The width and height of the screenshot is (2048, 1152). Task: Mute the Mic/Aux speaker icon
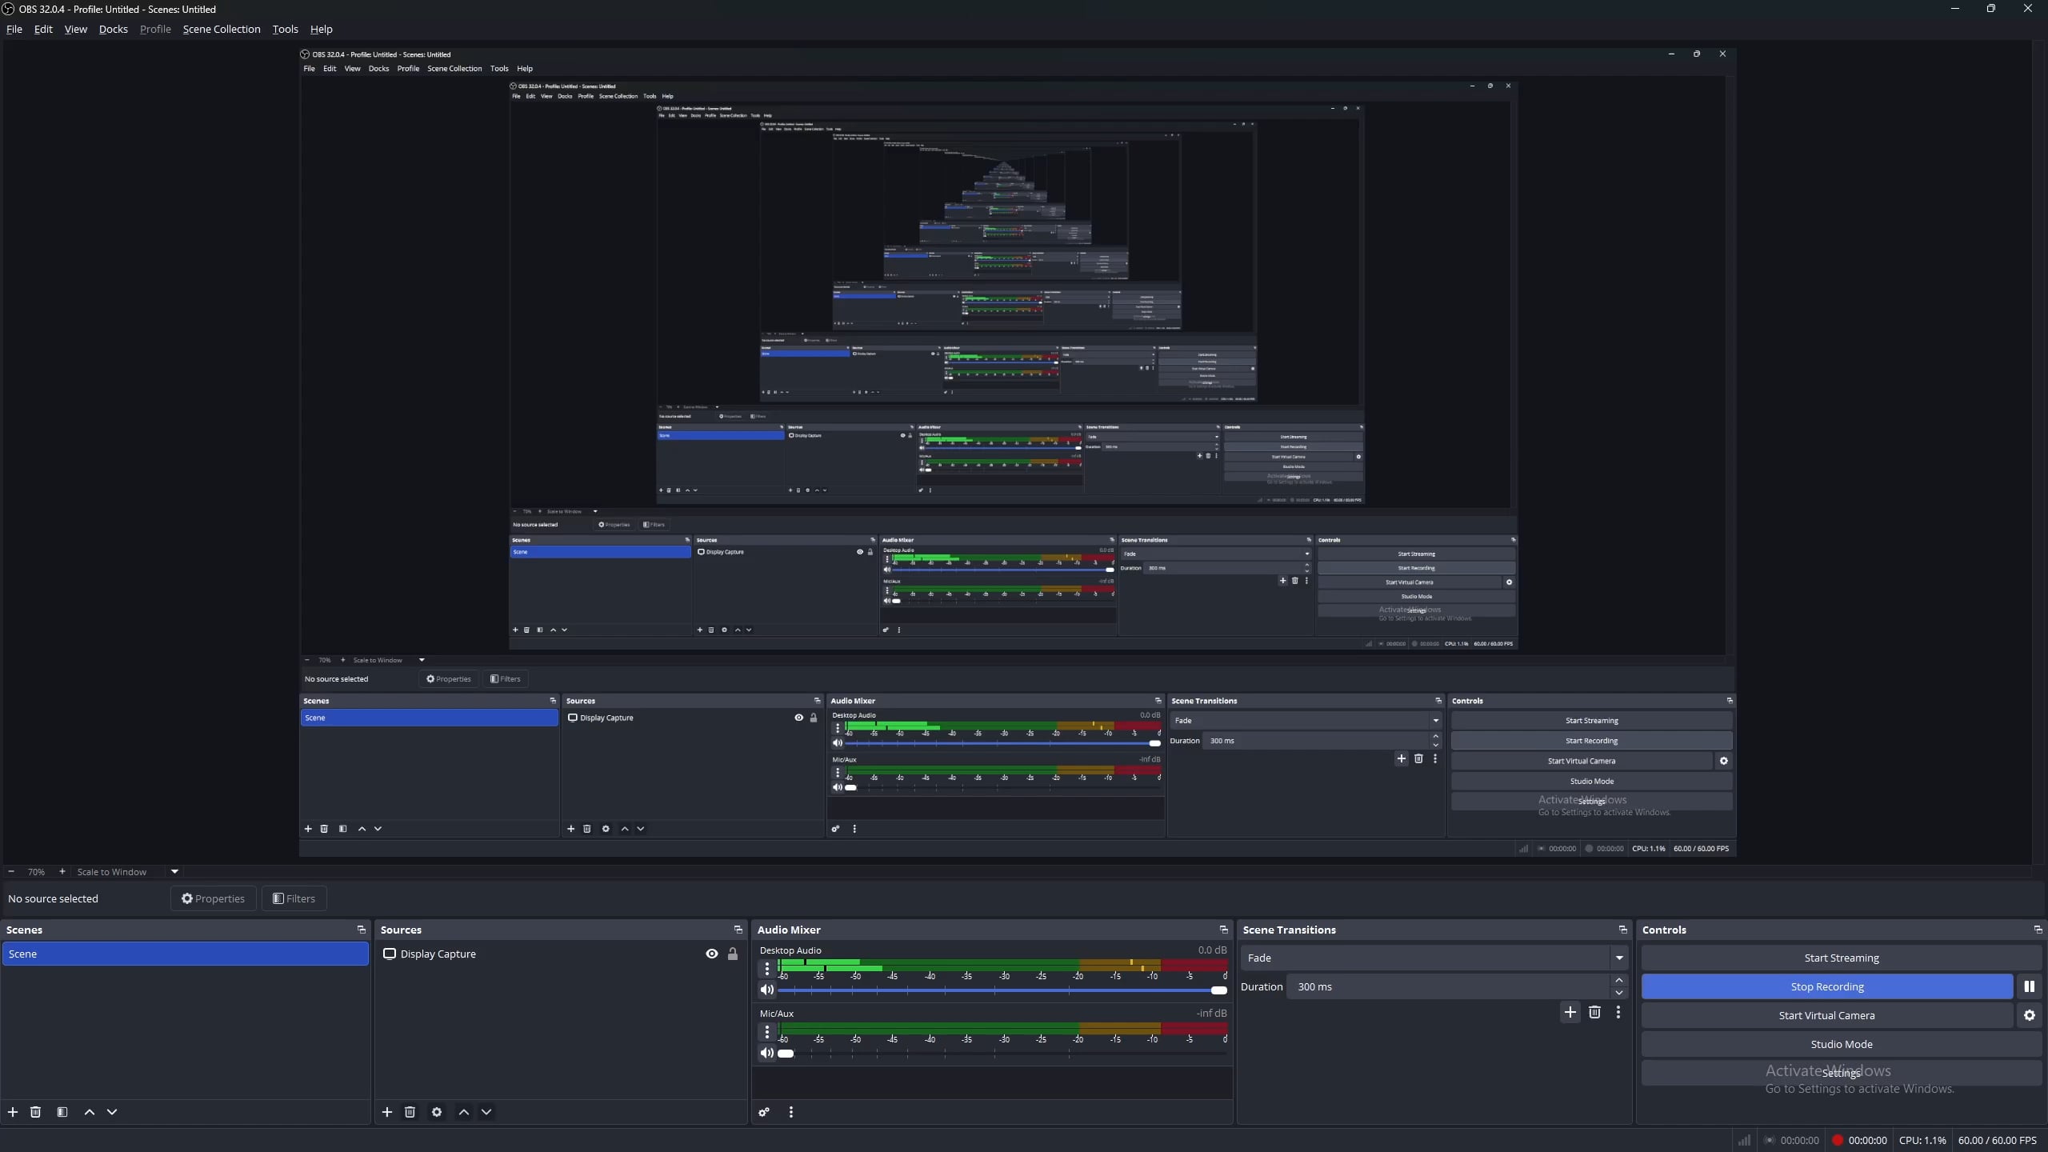(x=766, y=1053)
